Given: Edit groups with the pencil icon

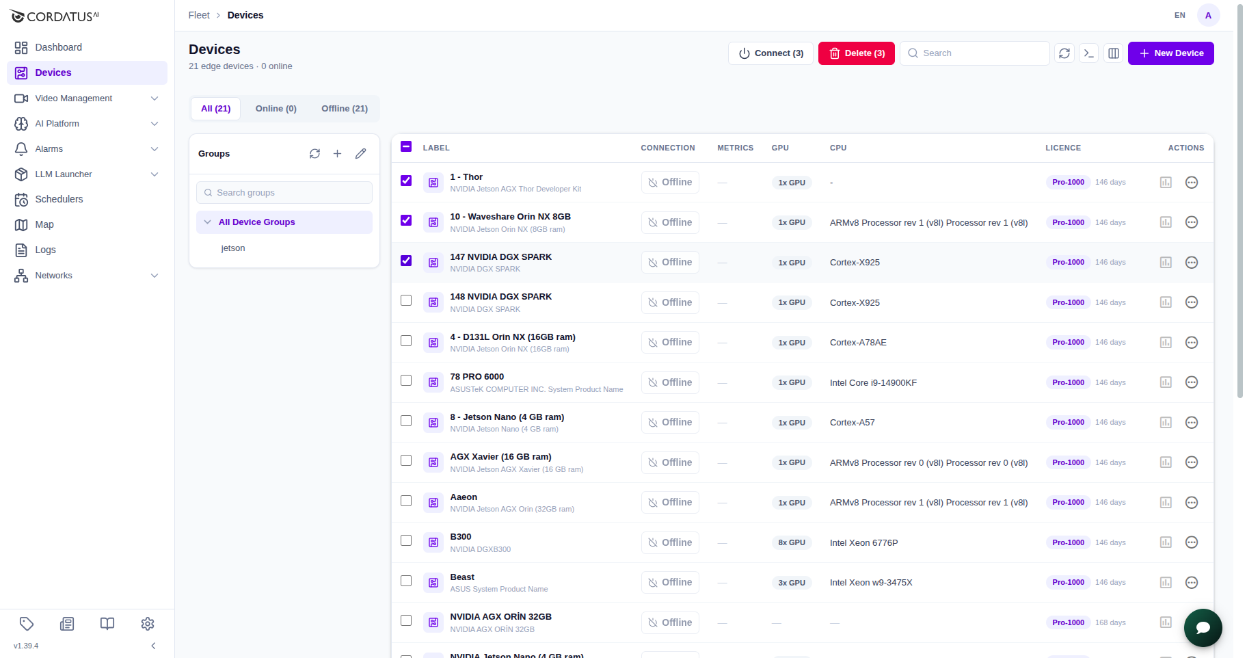Looking at the screenshot, I should tap(360, 154).
